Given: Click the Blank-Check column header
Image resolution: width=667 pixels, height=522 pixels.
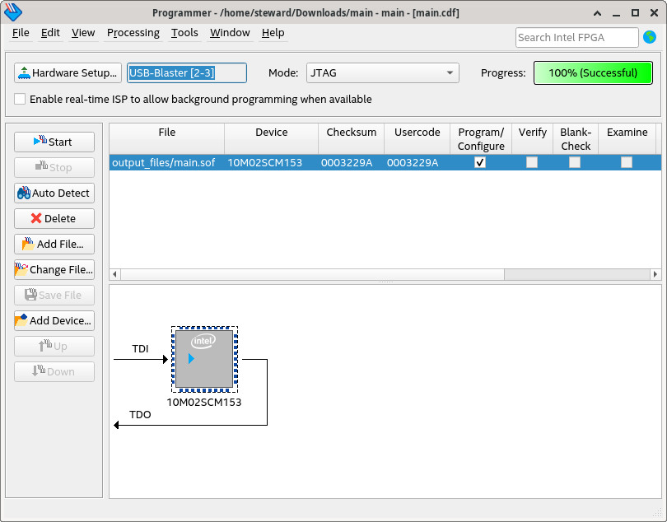Looking at the screenshot, I should pos(576,138).
